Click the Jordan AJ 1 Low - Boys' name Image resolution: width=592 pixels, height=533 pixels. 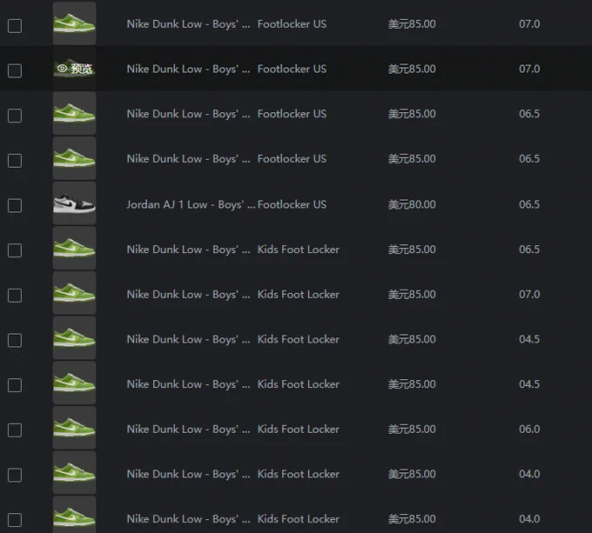(x=191, y=204)
